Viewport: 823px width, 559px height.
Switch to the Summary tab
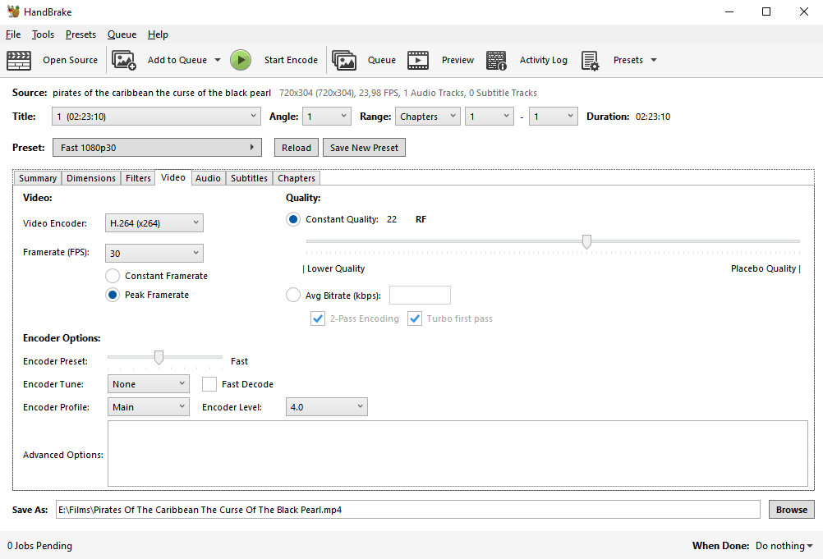38,178
